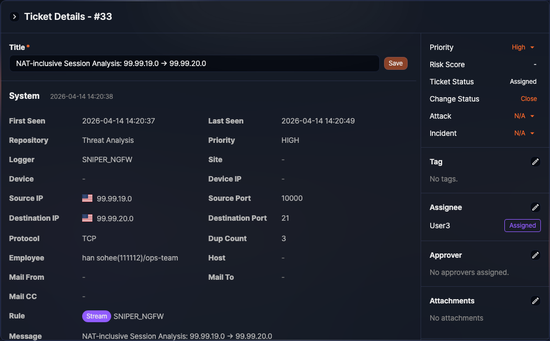Select the Source IP value 99.99.19.0
Viewport: 550px width, 341px height.
[x=114, y=199]
